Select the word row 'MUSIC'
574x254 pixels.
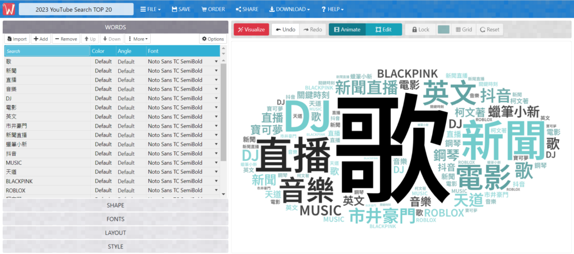112,163
